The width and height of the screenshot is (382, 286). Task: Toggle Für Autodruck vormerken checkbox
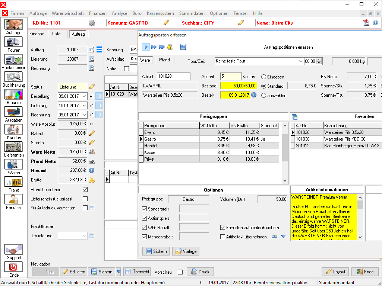(85, 208)
